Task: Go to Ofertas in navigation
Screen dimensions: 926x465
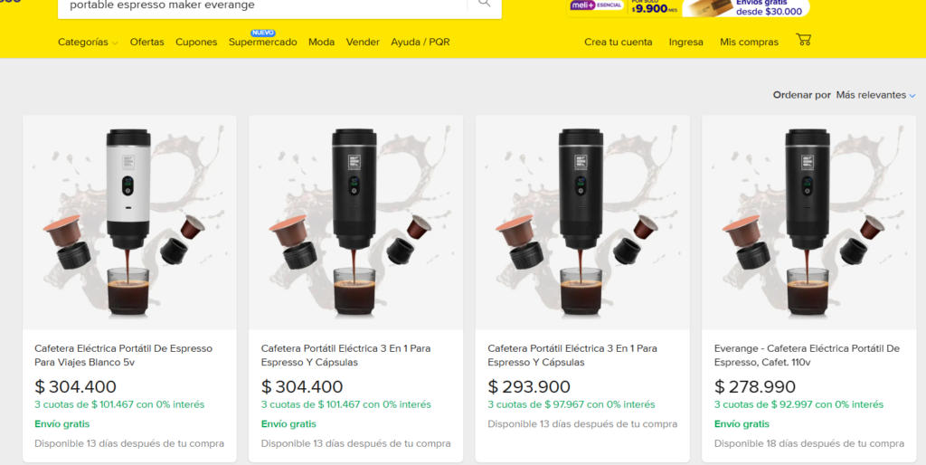Action: click(146, 43)
